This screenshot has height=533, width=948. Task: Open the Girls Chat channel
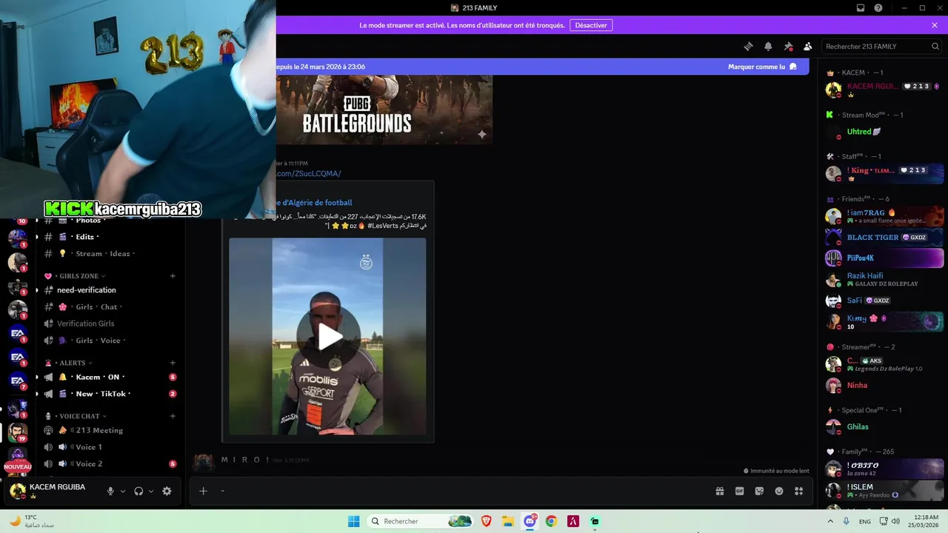point(110,306)
